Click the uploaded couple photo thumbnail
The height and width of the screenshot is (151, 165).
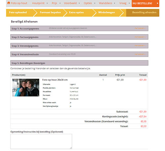click(x=26, y=88)
